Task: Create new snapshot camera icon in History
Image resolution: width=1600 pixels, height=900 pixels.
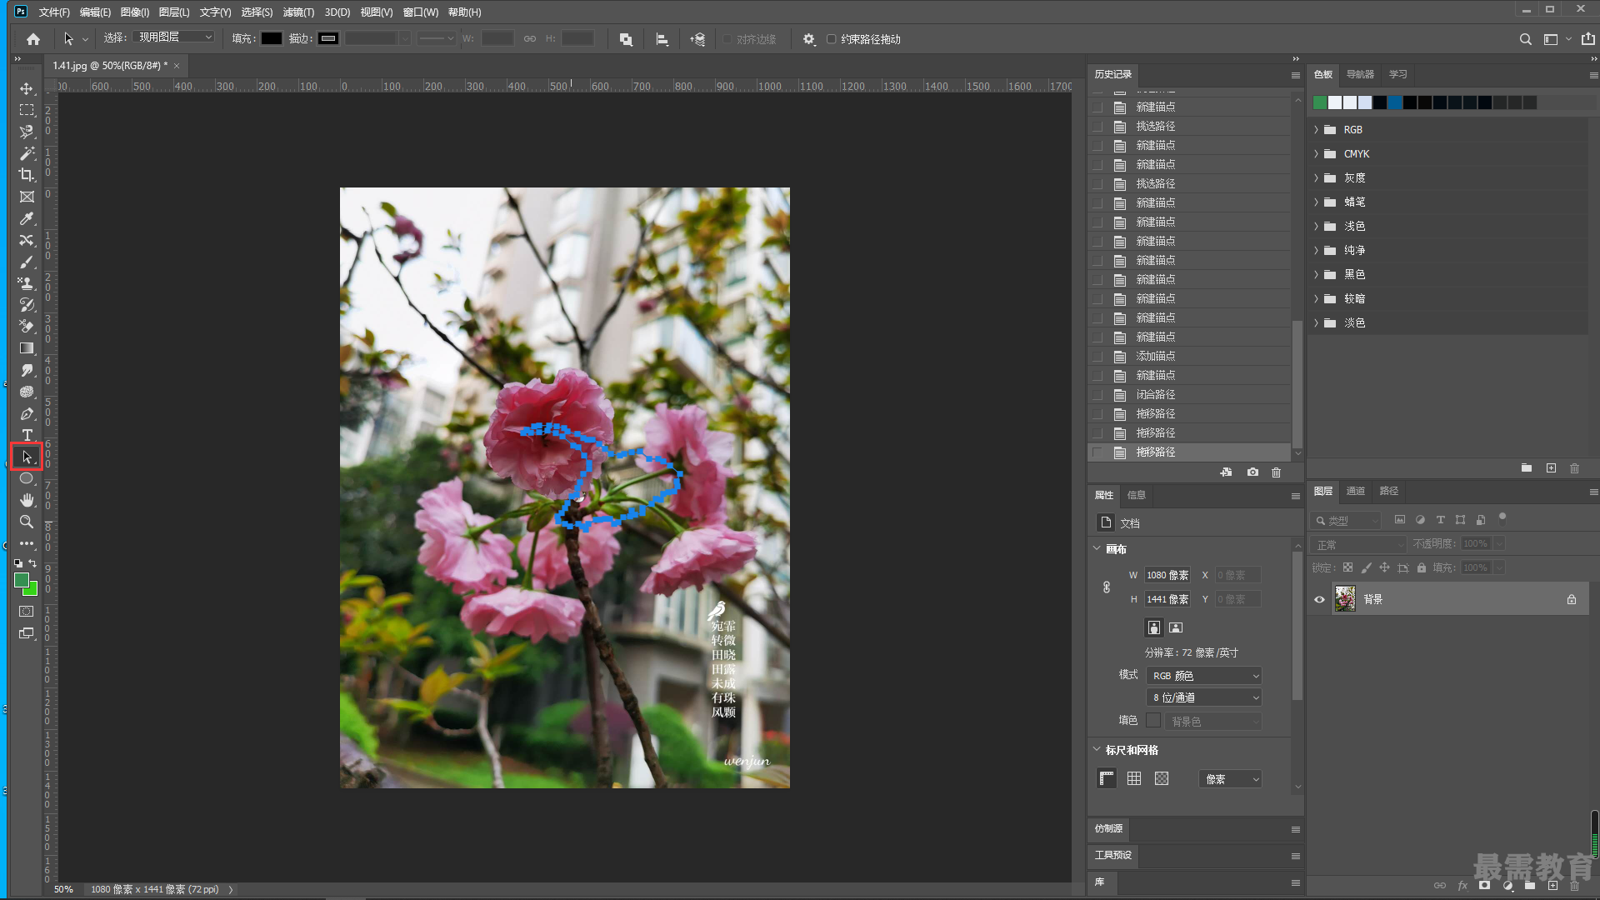Action: click(1252, 472)
